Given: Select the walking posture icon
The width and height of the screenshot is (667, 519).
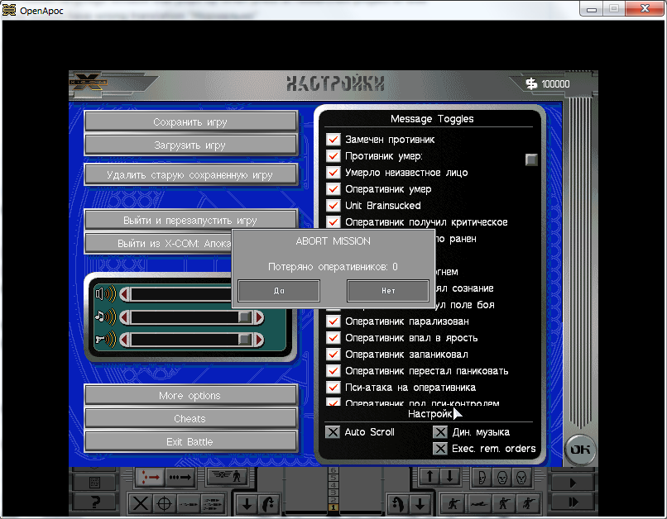Looking at the screenshot, I should coord(504,503).
